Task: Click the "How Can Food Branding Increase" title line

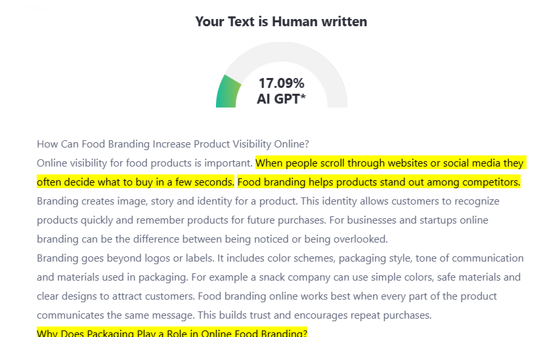Action: [x=173, y=144]
